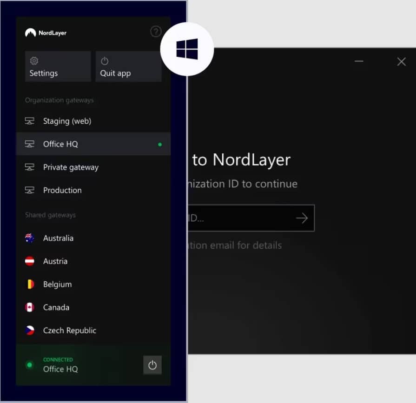
Task: Click the Austria flag icon
Action: coord(30,261)
